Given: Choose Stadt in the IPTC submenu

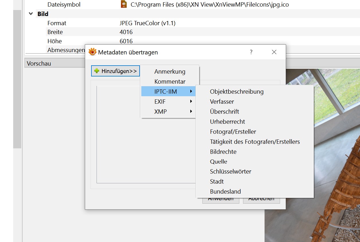Looking at the screenshot, I should pos(255,182).
